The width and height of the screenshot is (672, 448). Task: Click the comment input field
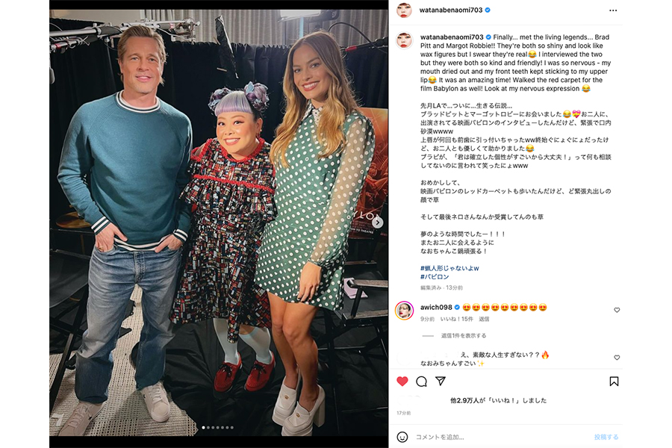click(x=502, y=437)
